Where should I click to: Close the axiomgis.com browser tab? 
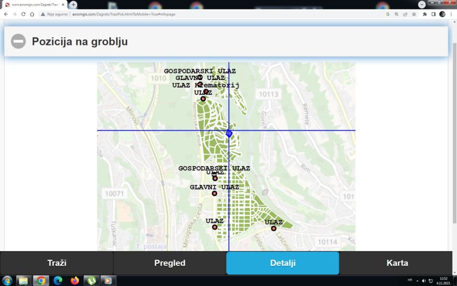[63, 4]
